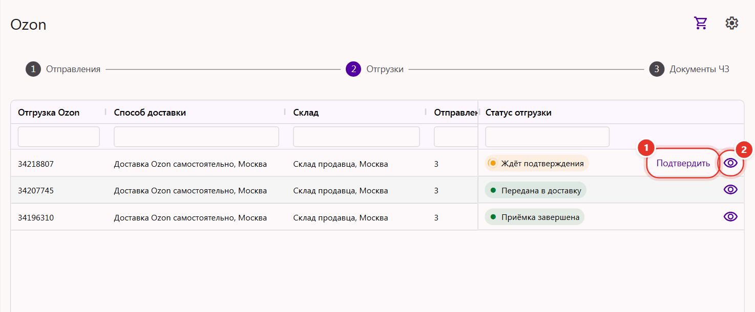Sort by Статус отгрузки column header
This screenshot has width=755, height=312.
point(518,113)
